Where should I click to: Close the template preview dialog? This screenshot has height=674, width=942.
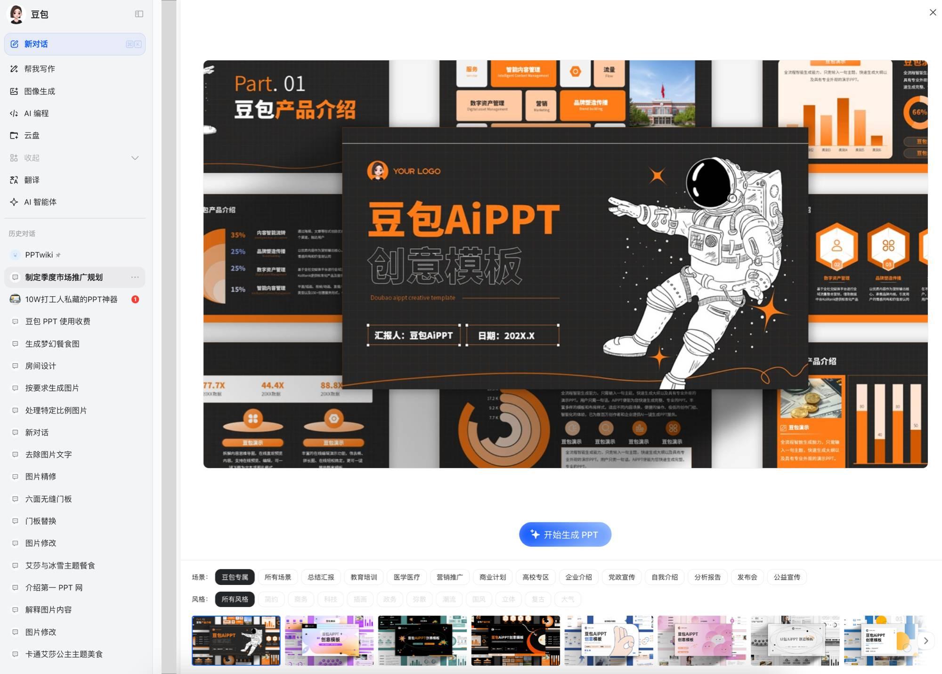pos(933,13)
